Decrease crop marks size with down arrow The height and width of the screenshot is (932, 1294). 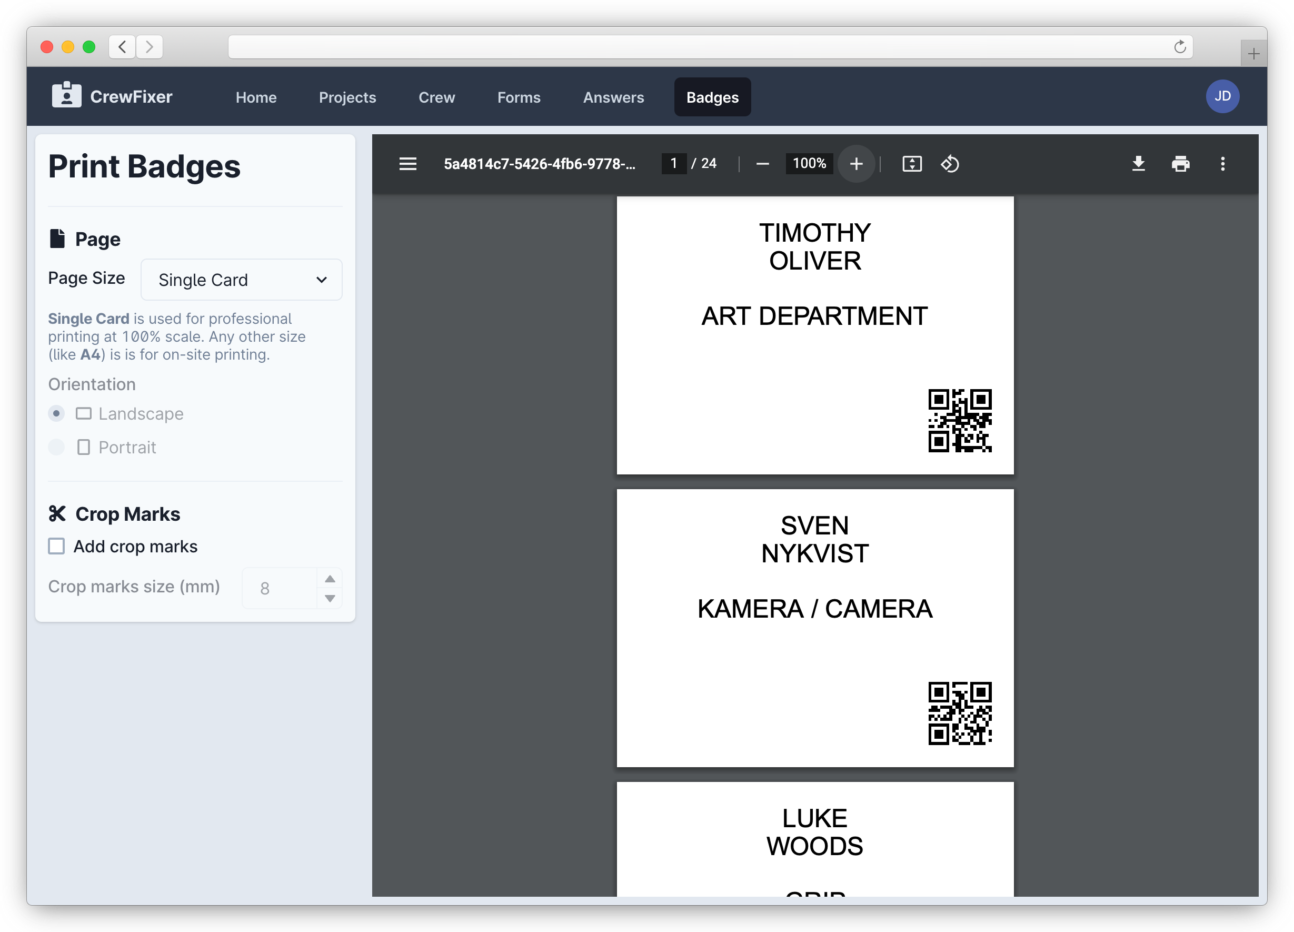(330, 598)
